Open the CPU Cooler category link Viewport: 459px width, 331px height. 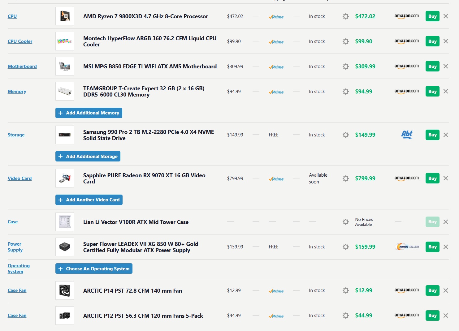(x=20, y=41)
